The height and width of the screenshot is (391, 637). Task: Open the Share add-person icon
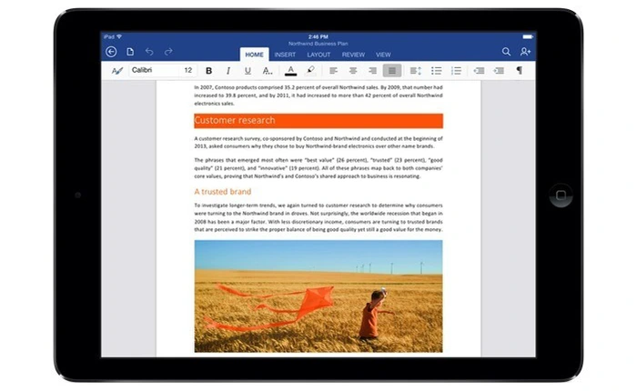[525, 52]
